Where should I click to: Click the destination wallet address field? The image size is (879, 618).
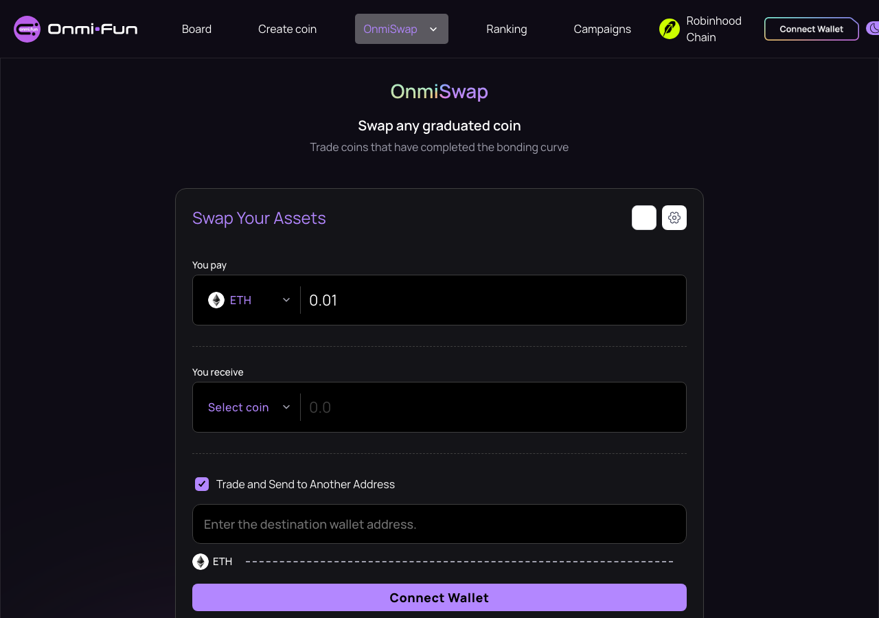pyautogui.click(x=439, y=524)
